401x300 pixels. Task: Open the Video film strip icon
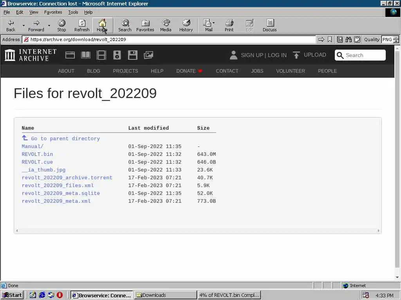point(101,55)
